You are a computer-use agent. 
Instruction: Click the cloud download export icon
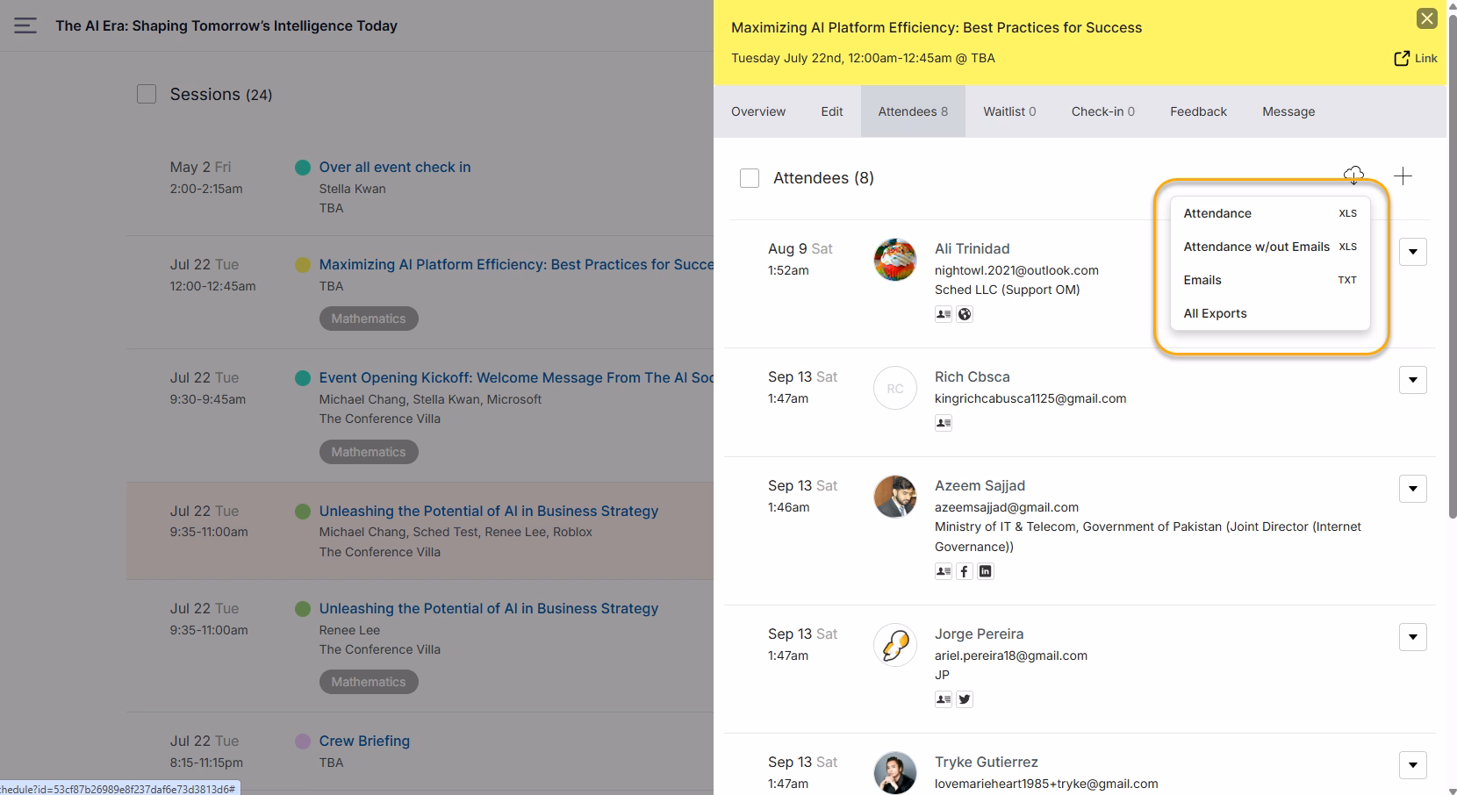tap(1353, 175)
